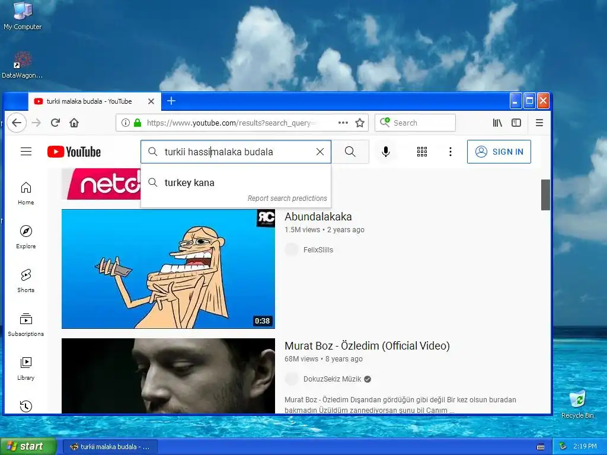Open Library in YouTube sidebar
The width and height of the screenshot is (607, 455).
[26, 369]
